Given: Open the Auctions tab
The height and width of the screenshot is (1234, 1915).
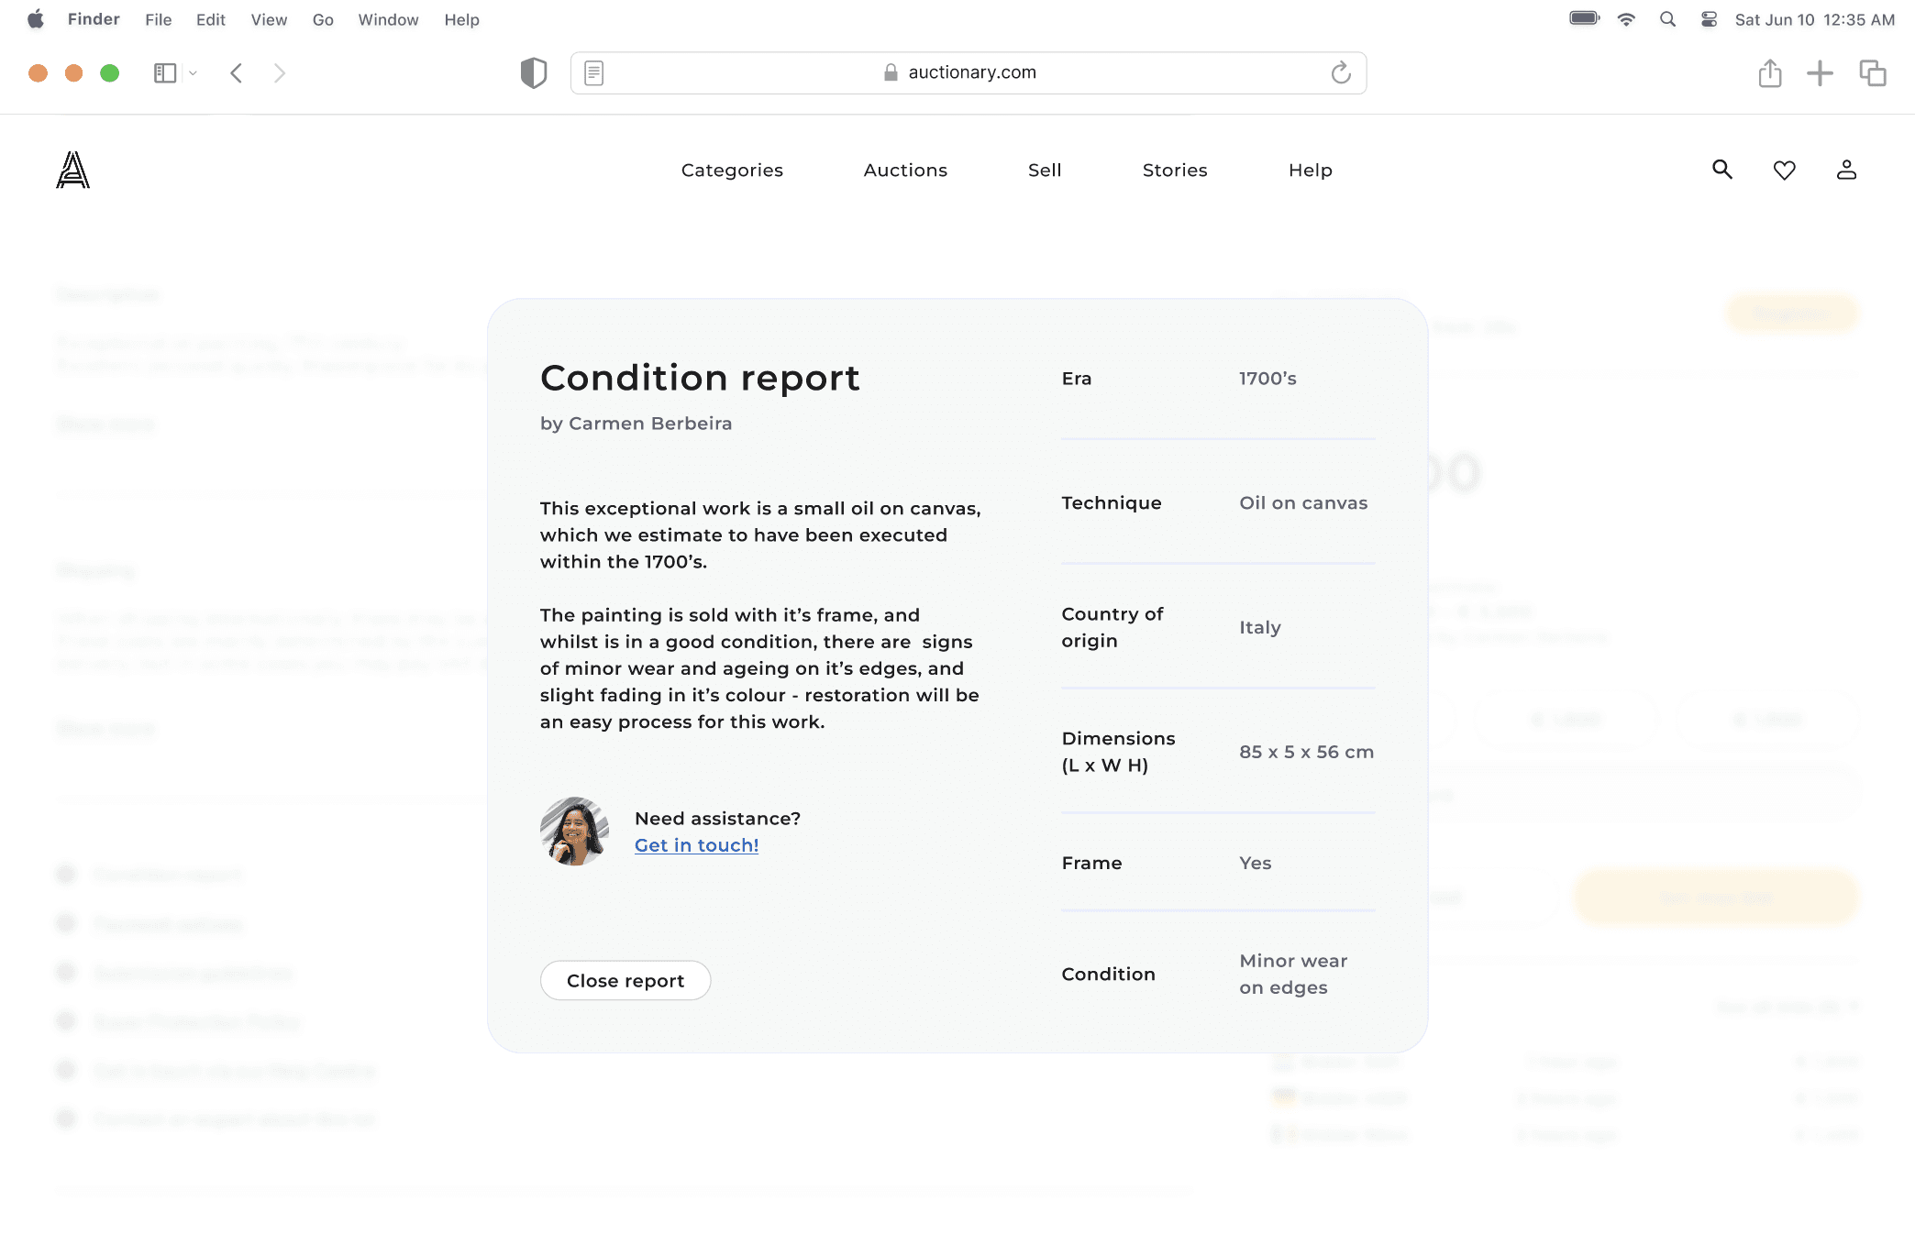Looking at the screenshot, I should click(x=905, y=170).
